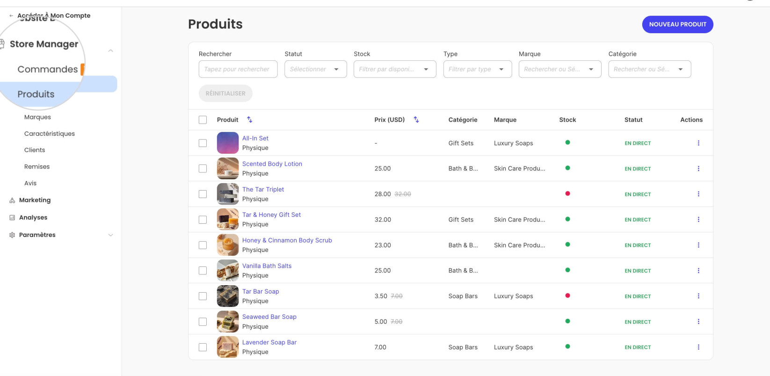Open Avis in the sidebar
This screenshot has height=376, width=770.
tap(30, 183)
